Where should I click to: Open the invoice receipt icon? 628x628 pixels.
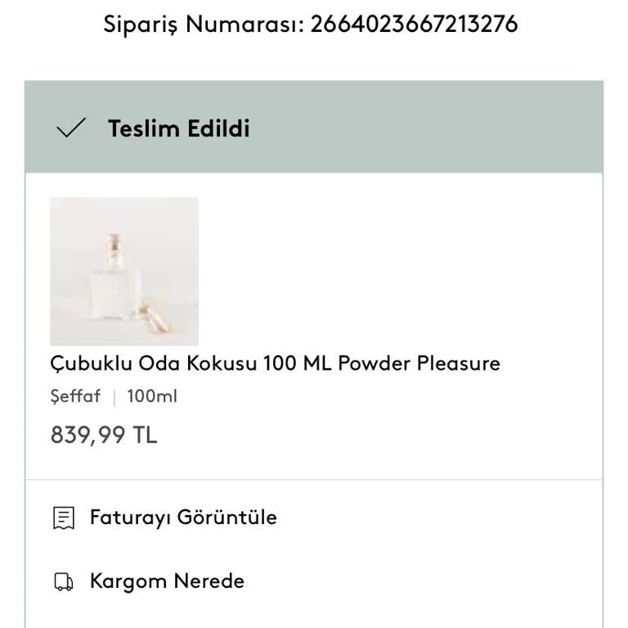[64, 518]
